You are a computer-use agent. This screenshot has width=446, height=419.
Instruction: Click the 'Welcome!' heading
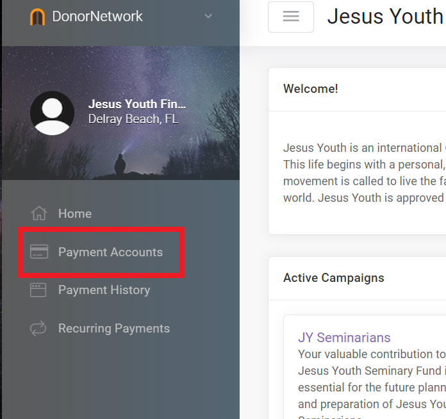311,89
